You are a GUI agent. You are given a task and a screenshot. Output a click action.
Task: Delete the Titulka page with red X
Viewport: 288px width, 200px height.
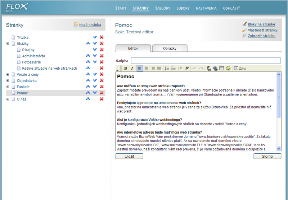point(102,37)
